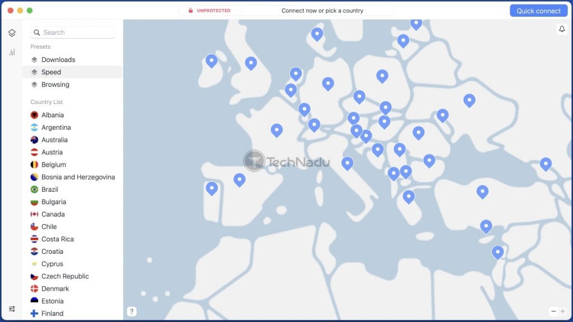Viewport: 573px width, 322px height.
Task: Open the servers layers sidebar icon
Action: 12,33
